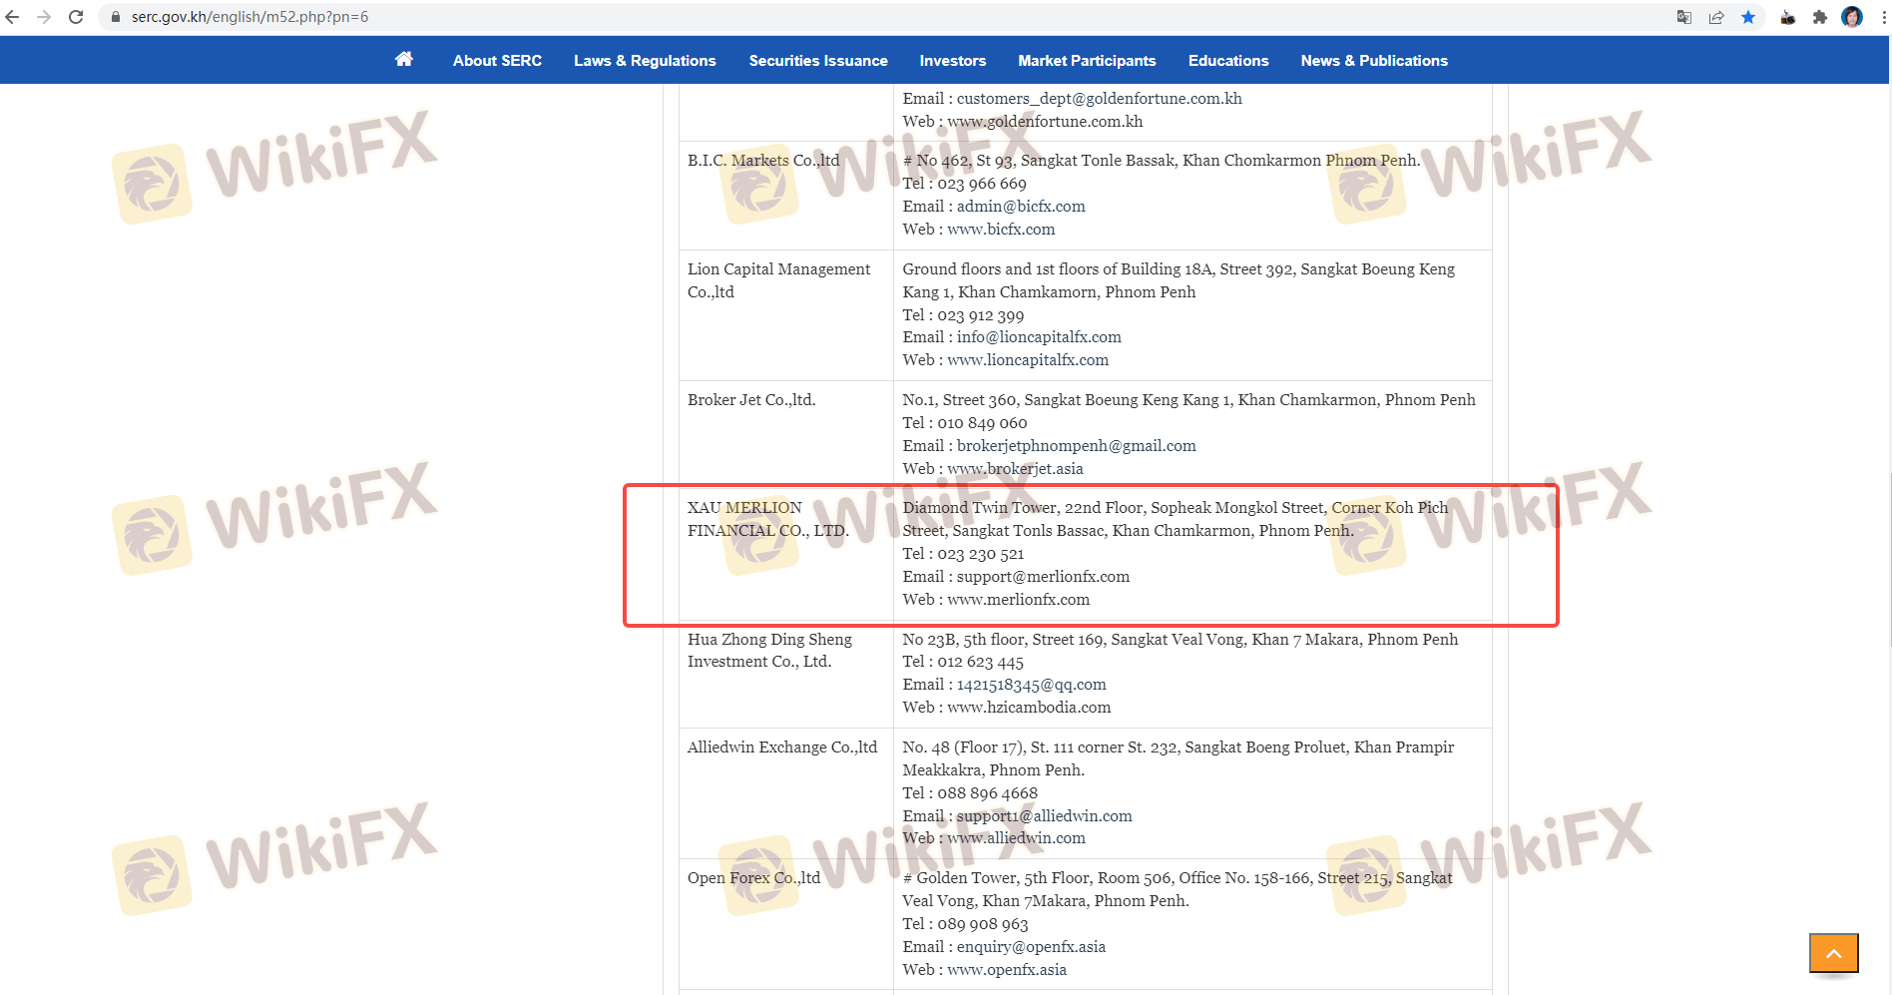Image resolution: width=1892 pixels, height=995 pixels.
Task: Click the www.openfx.asia web line
Action: click(x=985, y=970)
